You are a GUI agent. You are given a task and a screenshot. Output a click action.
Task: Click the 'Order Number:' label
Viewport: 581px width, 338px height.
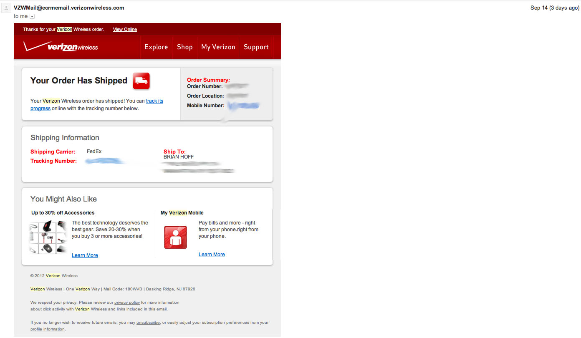tap(205, 86)
